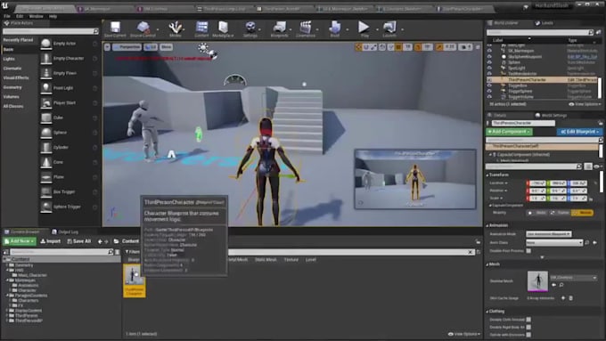Open the Window menu

click(36, 16)
